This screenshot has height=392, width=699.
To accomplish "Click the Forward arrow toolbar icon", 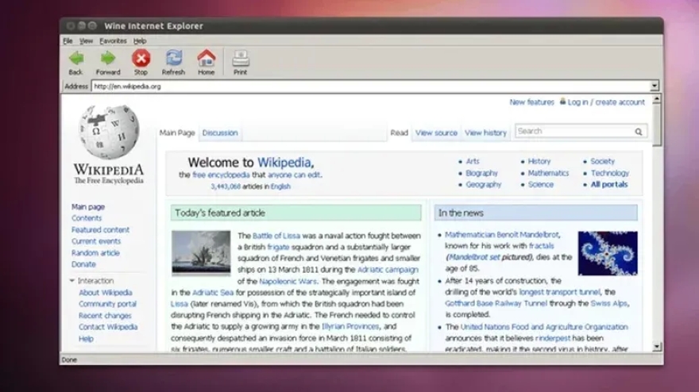I will tap(108, 59).
